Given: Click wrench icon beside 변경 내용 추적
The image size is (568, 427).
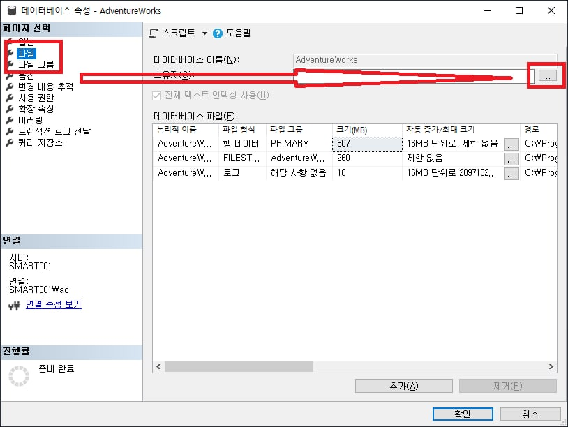Looking at the screenshot, I should [10, 87].
